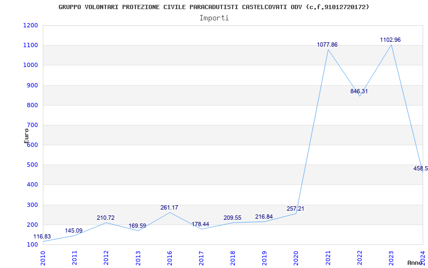Select the 209.55 data label

[x=232, y=218]
